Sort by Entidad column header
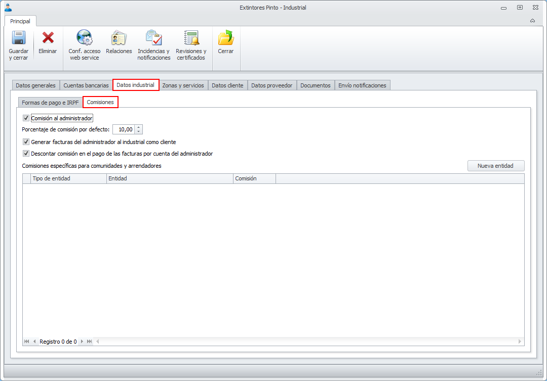The height and width of the screenshot is (381, 547). (x=170, y=178)
